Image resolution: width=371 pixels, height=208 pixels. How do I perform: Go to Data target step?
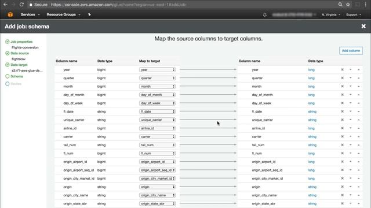19,65
